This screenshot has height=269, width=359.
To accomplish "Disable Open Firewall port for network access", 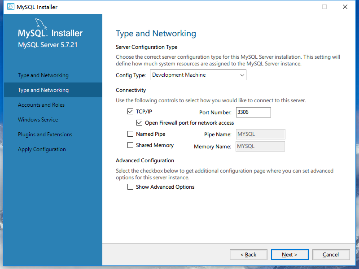I will pyautogui.click(x=140, y=122).
